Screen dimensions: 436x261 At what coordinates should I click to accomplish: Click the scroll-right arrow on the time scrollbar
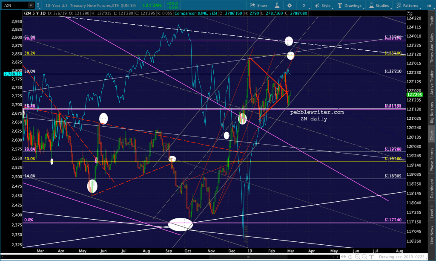click(x=338, y=257)
